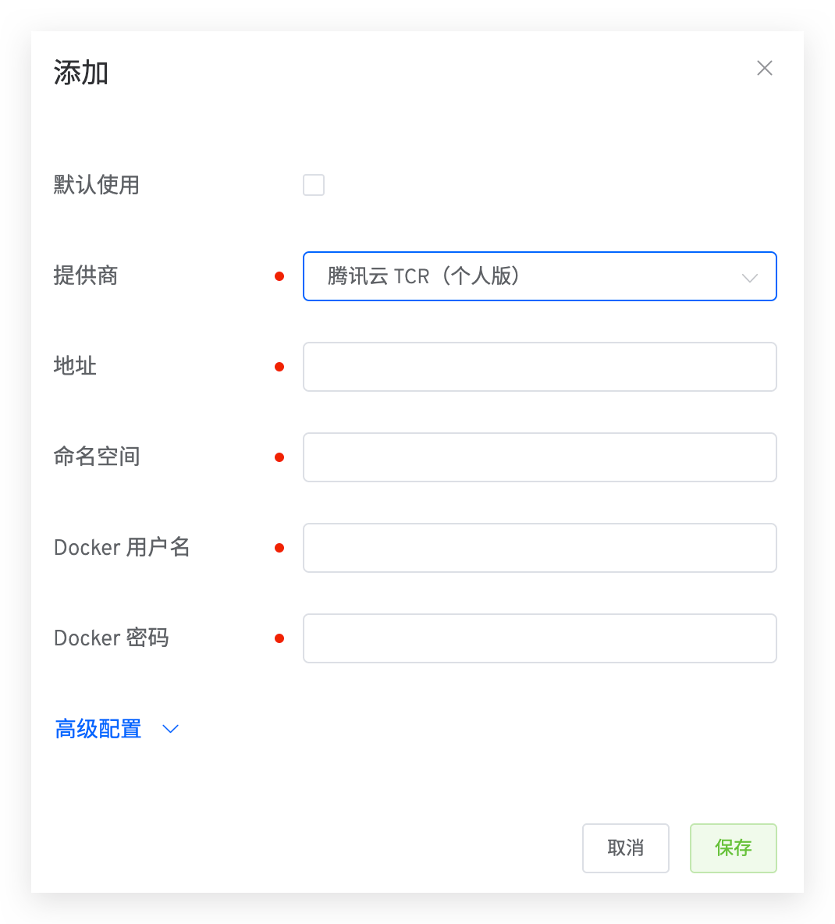This screenshot has height=924, width=835.
Task: Focus the 地址 input field
Action: tap(539, 367)
